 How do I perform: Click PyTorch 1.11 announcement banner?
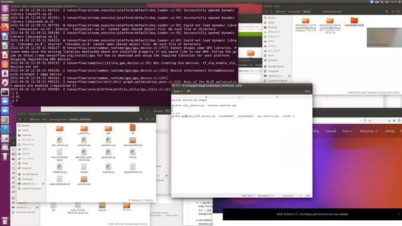tap(312, 214)
